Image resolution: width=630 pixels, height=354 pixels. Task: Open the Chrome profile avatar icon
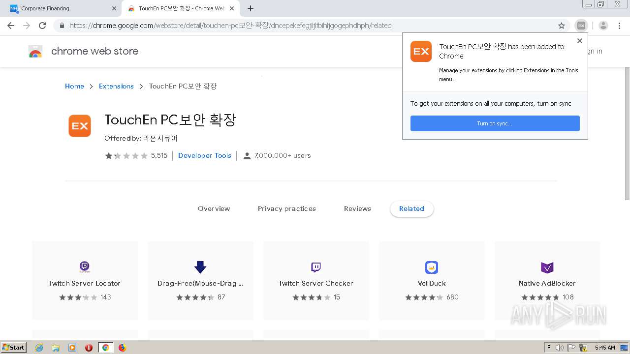tap(603, 26)
